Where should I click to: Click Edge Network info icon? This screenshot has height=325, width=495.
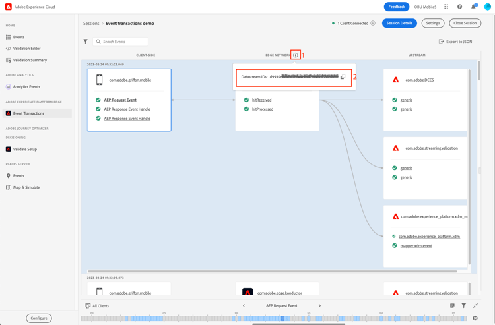[296, 55]
